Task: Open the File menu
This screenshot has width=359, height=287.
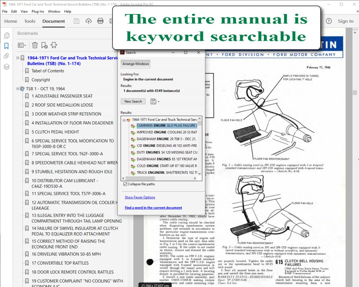Action: coord(5,12)
